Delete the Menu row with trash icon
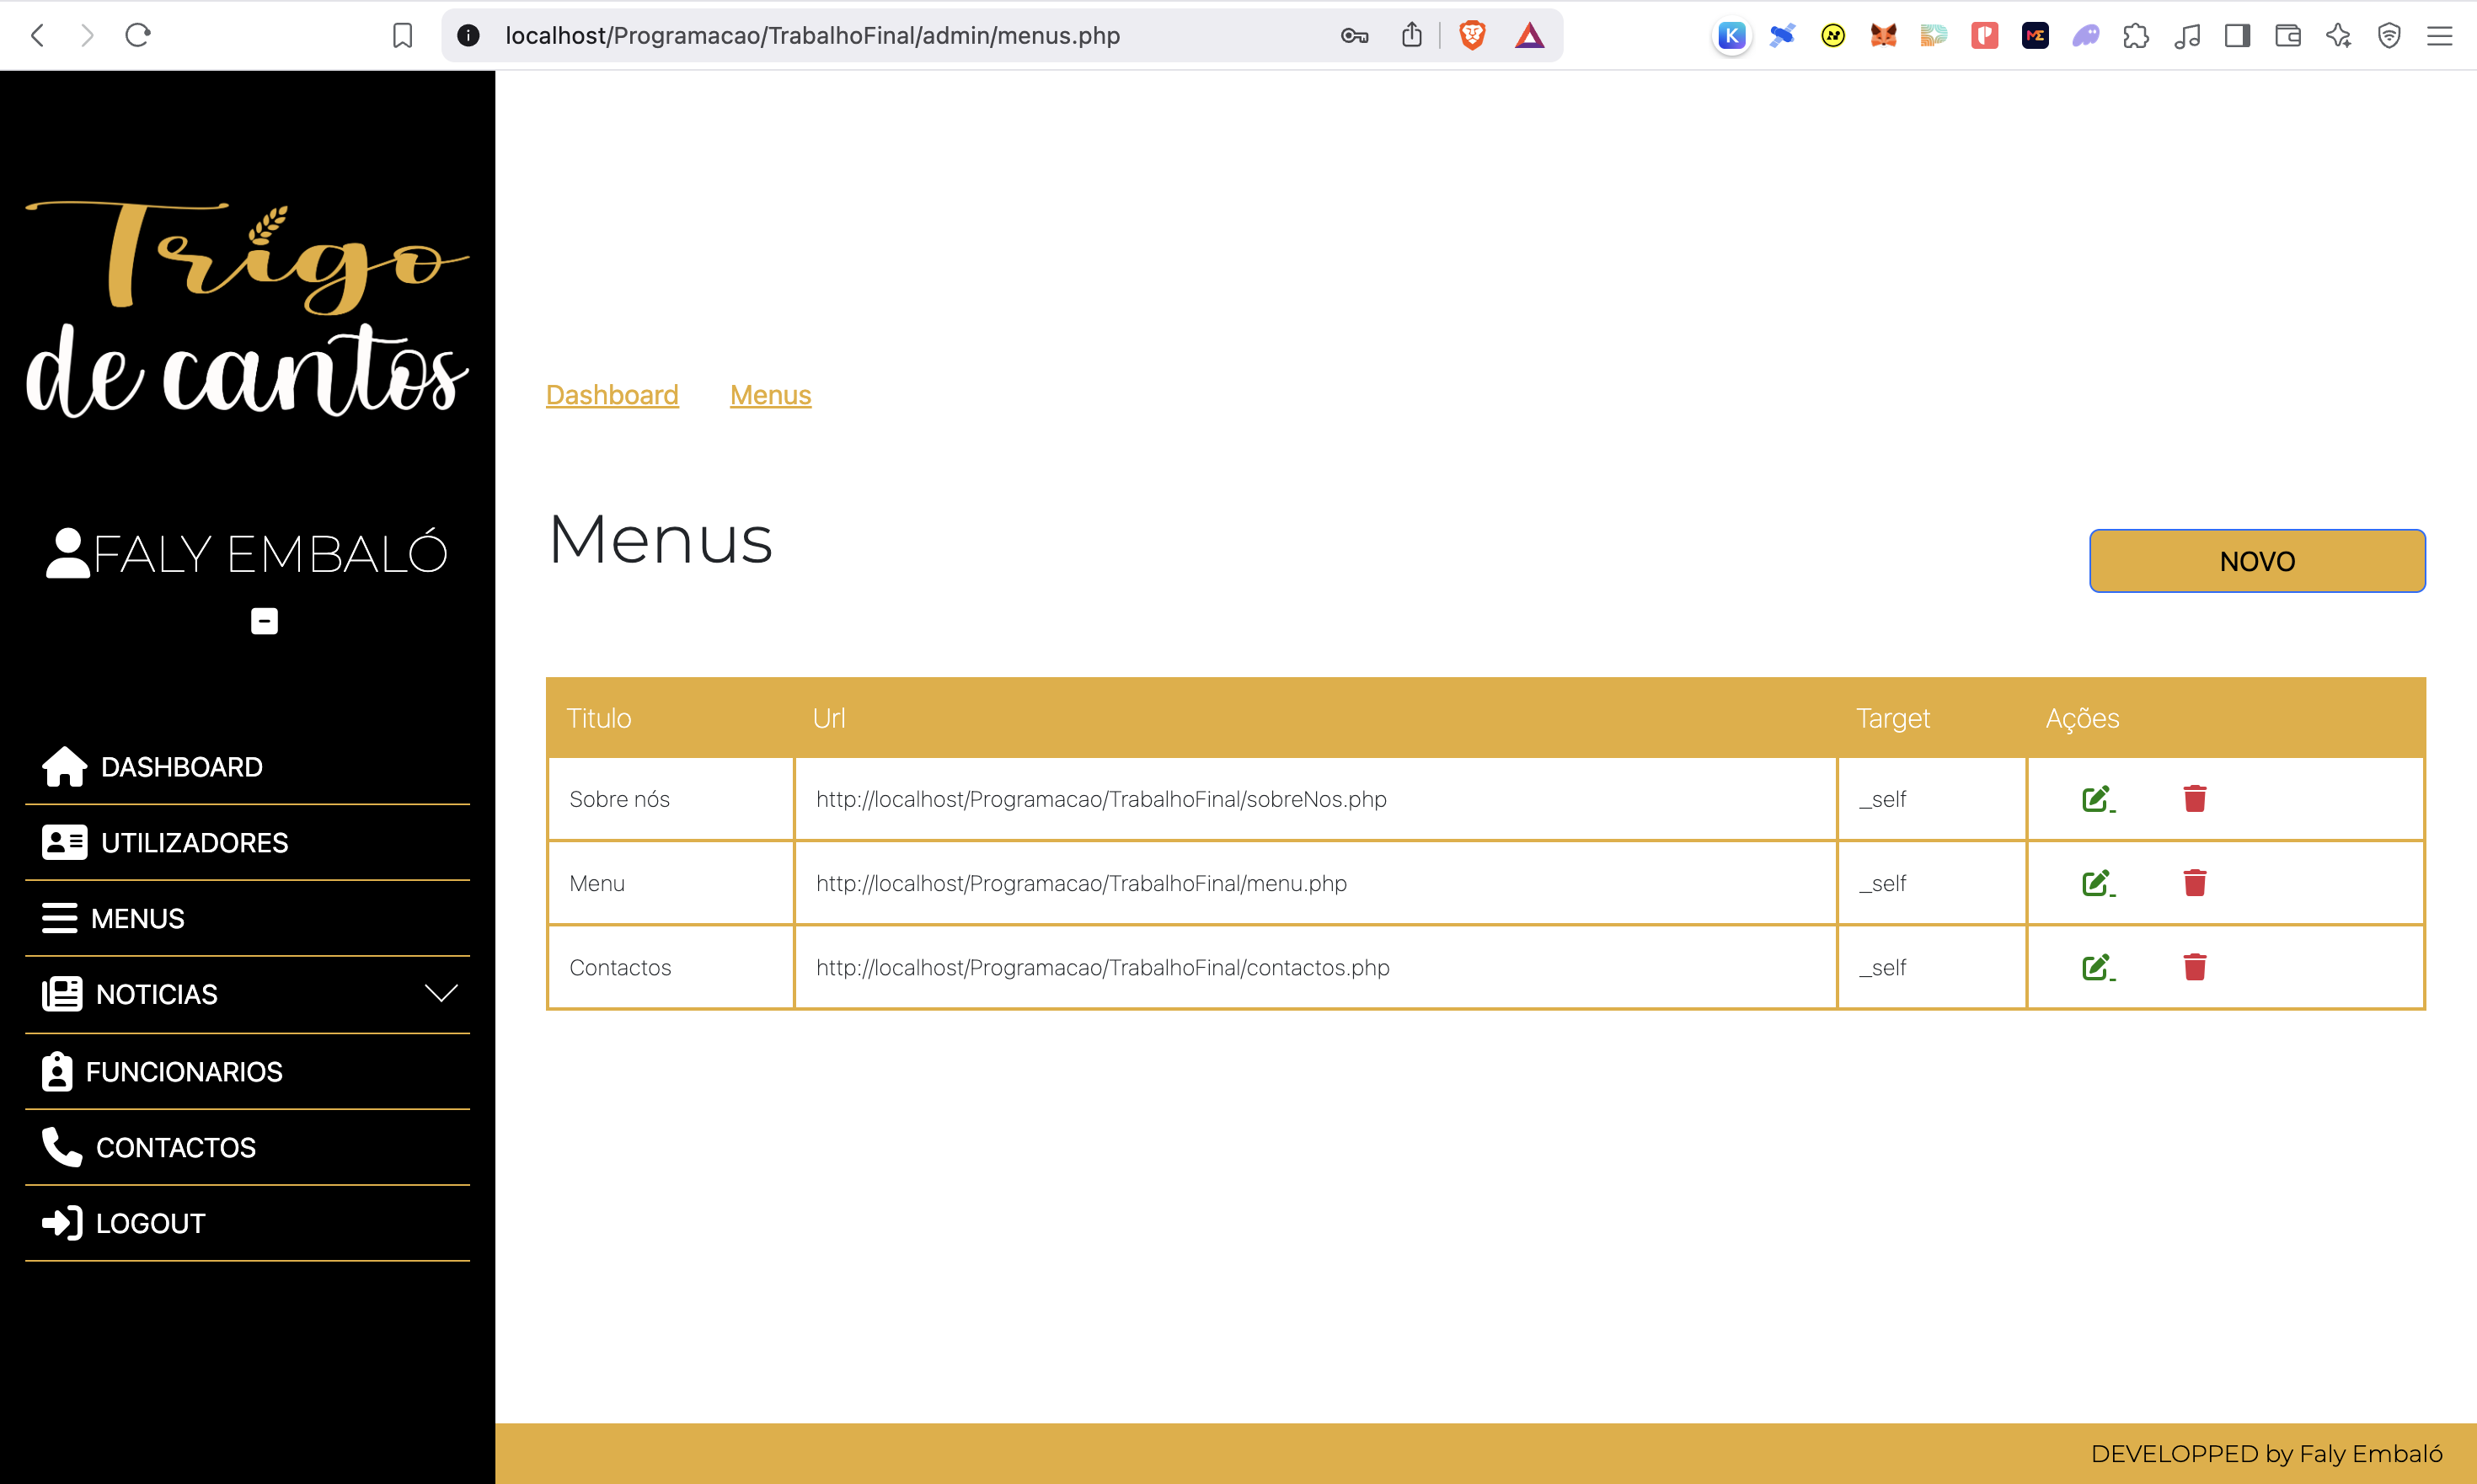Image resolution: width=2477 pixels, height=1484 pixels. (2194, 883)
